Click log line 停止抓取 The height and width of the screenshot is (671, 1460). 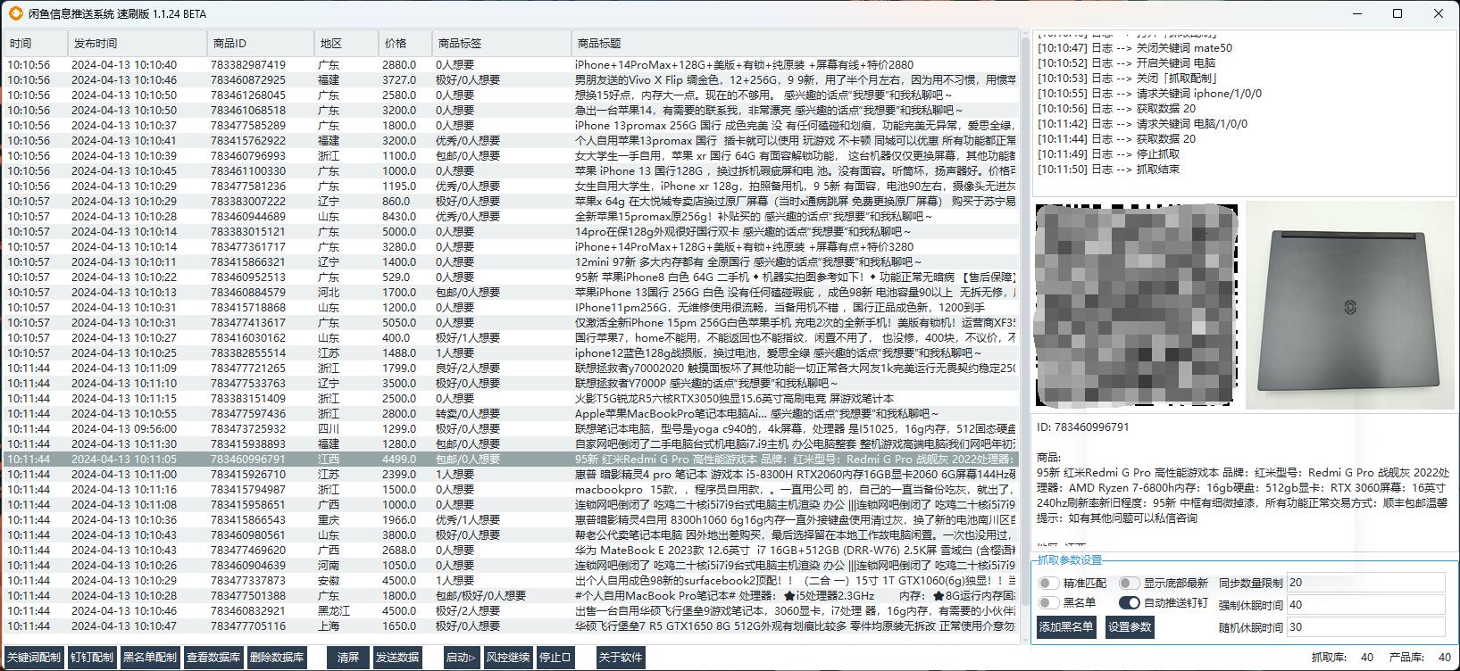[x=1109, y=154]
